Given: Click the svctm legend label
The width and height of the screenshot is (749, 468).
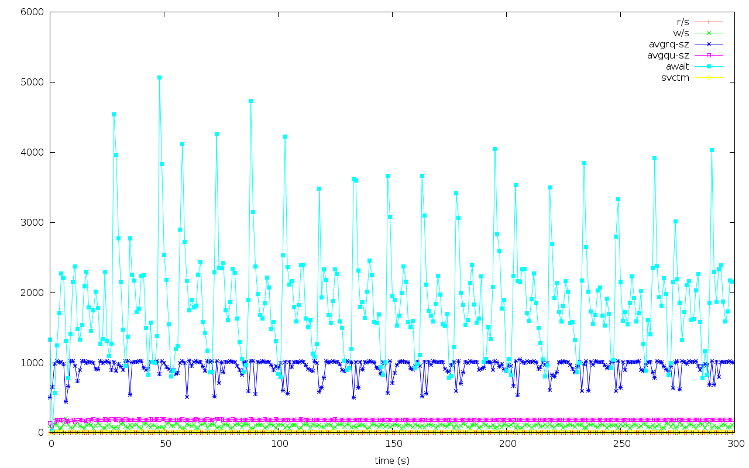Looking at the screenshot, I should (675, 78).
